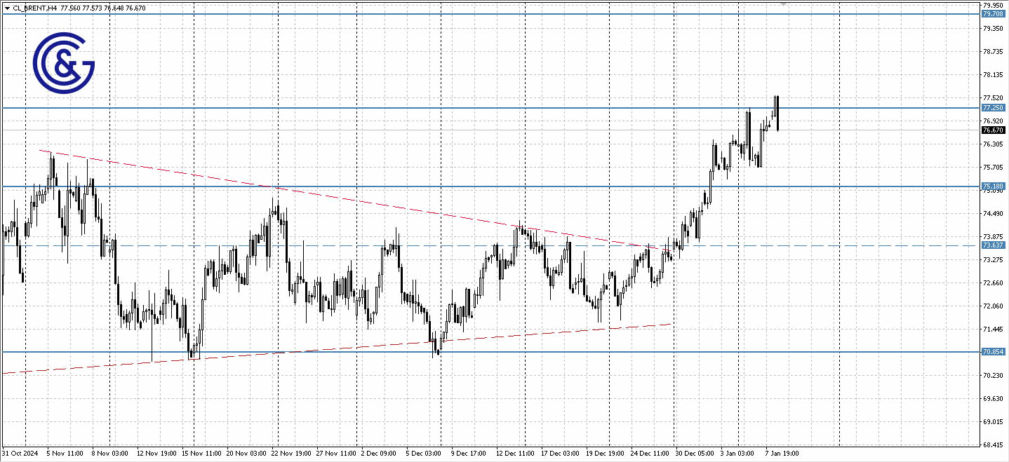Image resolution: width=1009 pixels, height=462 pixels.
Task: Select the 79.708 price label on right axis
Action: click(x=994, y=13)
